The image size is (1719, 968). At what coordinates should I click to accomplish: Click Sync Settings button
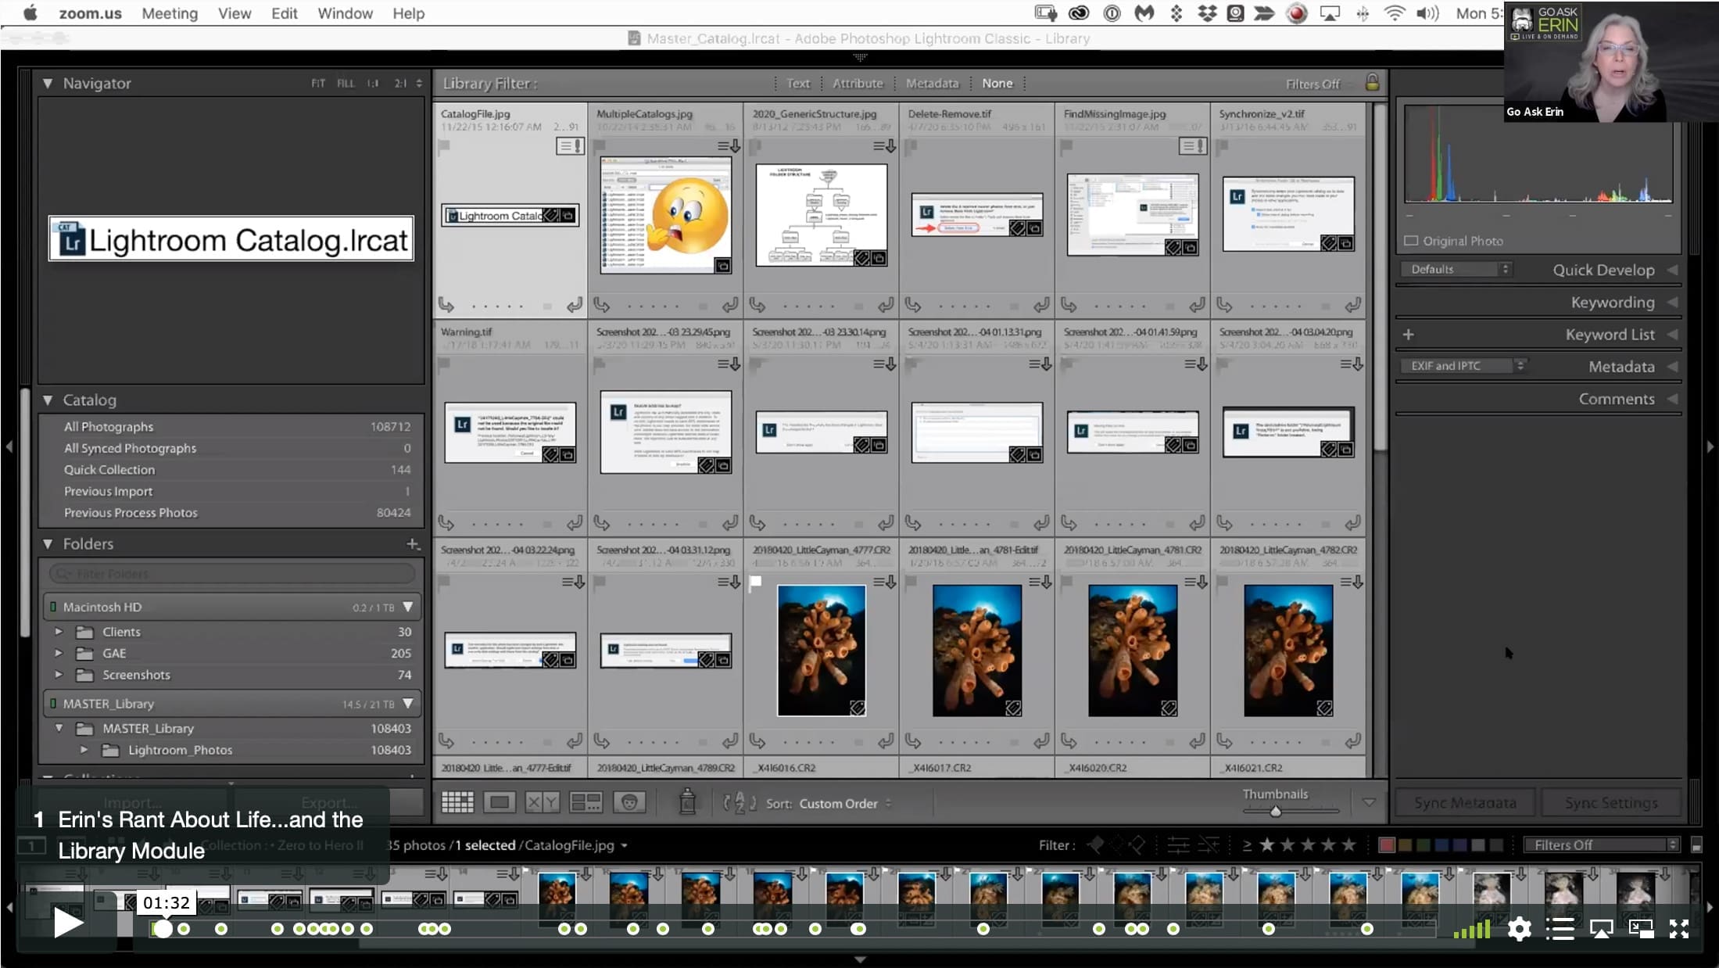tap(1610, 802)
